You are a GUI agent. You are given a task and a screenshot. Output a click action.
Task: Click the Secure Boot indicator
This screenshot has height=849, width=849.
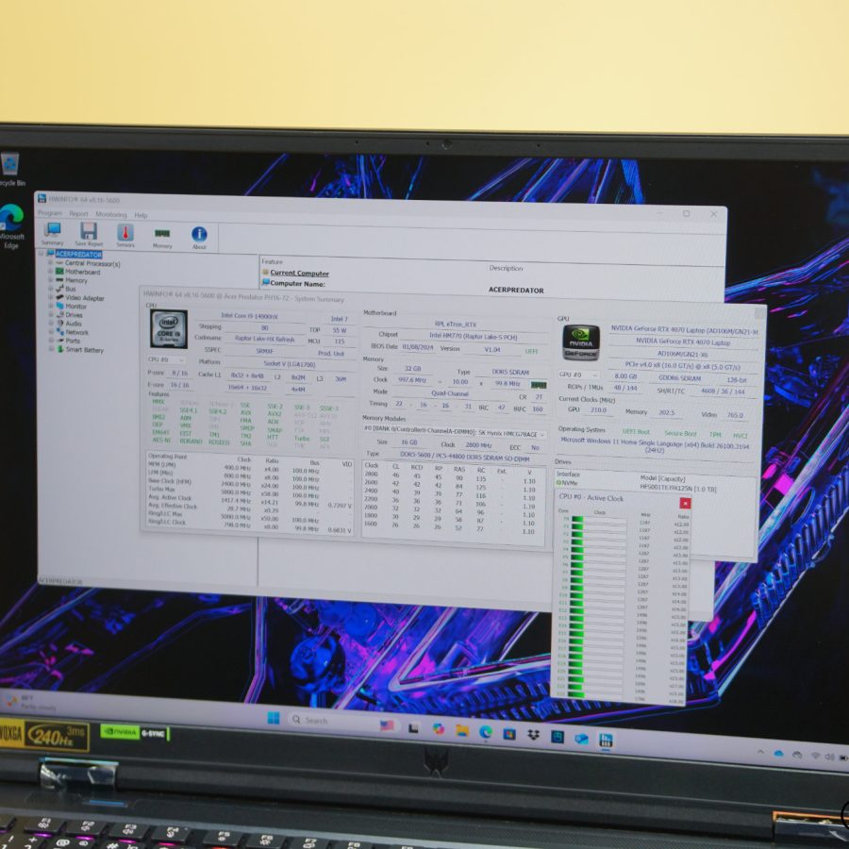[680, 433]
